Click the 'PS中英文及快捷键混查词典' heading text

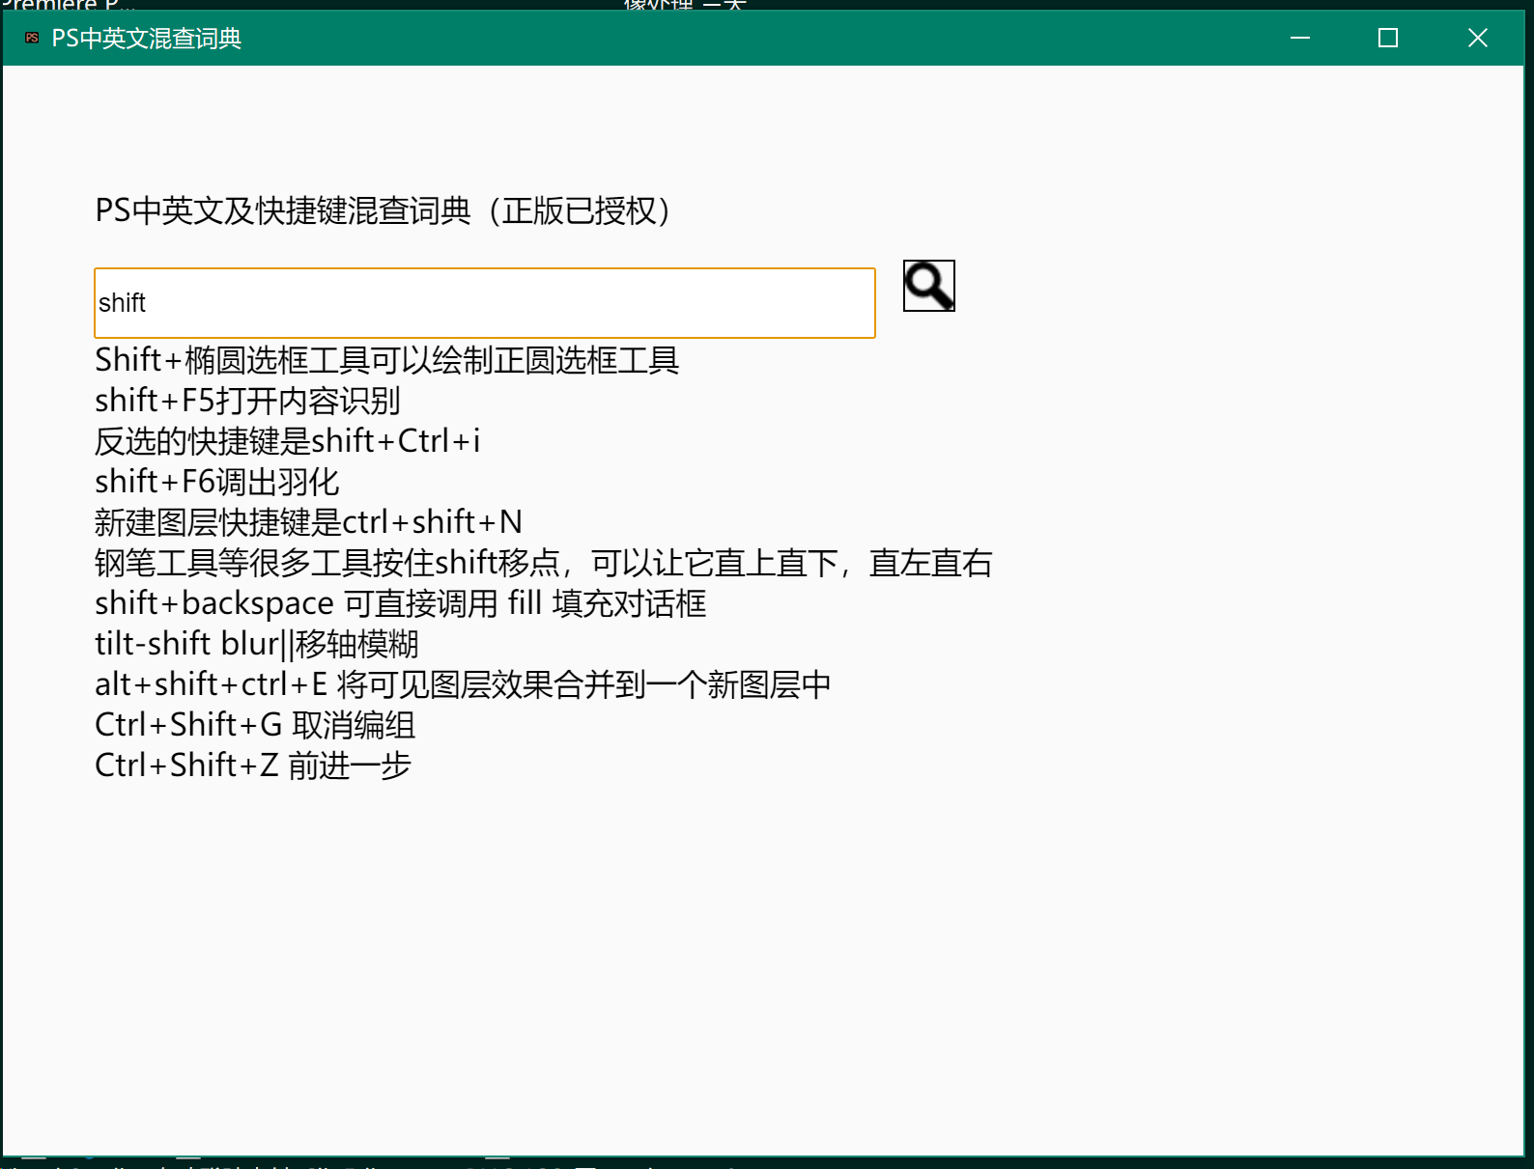383,210
